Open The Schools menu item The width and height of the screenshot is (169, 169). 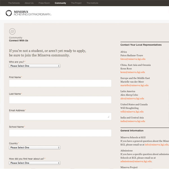coord(14,3)
